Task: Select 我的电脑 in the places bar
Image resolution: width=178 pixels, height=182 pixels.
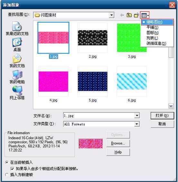Action: [17, 77]
